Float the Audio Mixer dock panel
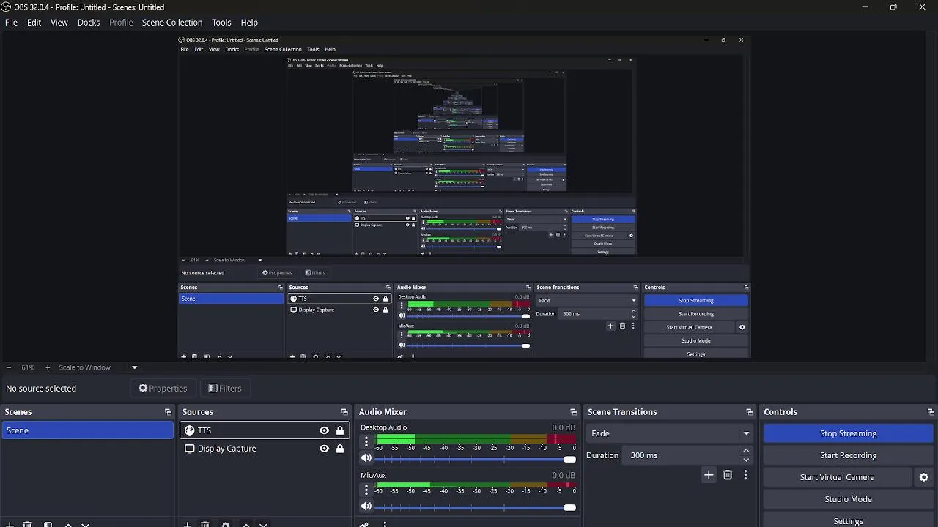Viewport: 938px width, 527px height. (x=574, y=412)
